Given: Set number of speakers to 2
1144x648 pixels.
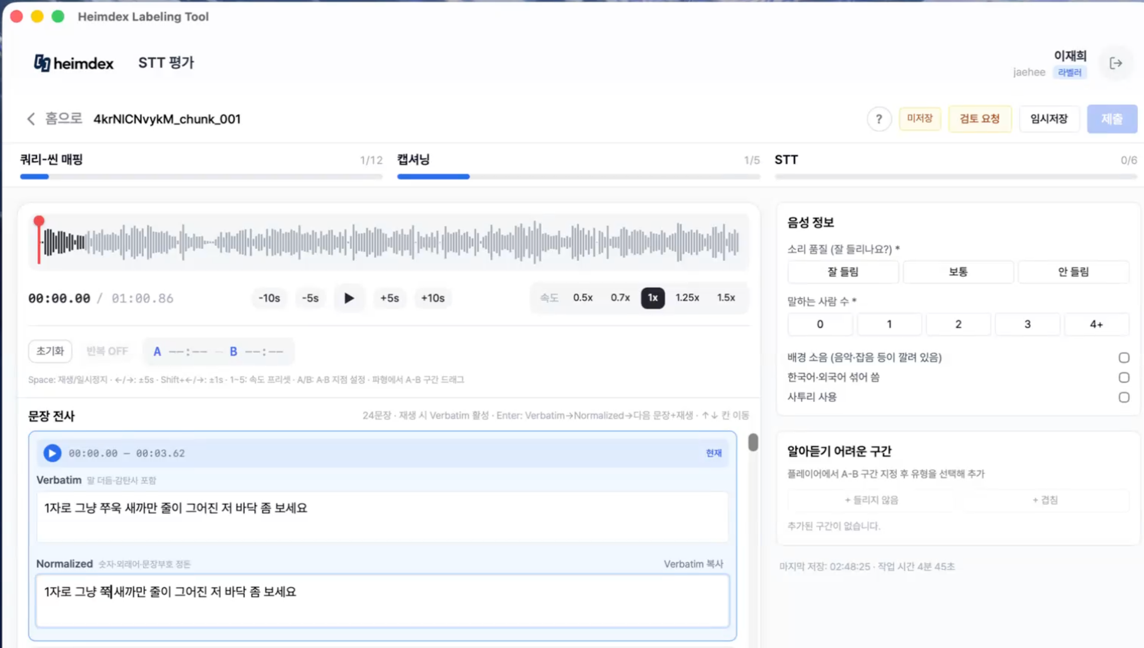Looking at the screenshot, I should click(958, 324).
